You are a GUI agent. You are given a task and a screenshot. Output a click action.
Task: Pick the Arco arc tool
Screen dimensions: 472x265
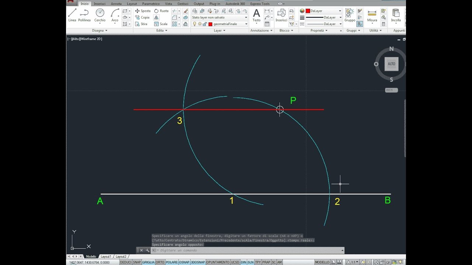coord(115,15)
